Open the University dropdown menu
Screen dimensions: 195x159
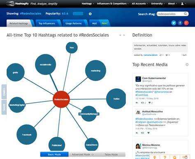tap(158, 4)
